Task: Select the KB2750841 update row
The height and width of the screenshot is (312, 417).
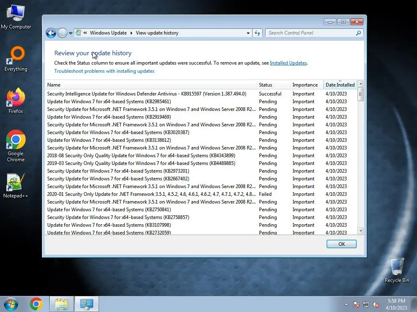Action: 201,209
